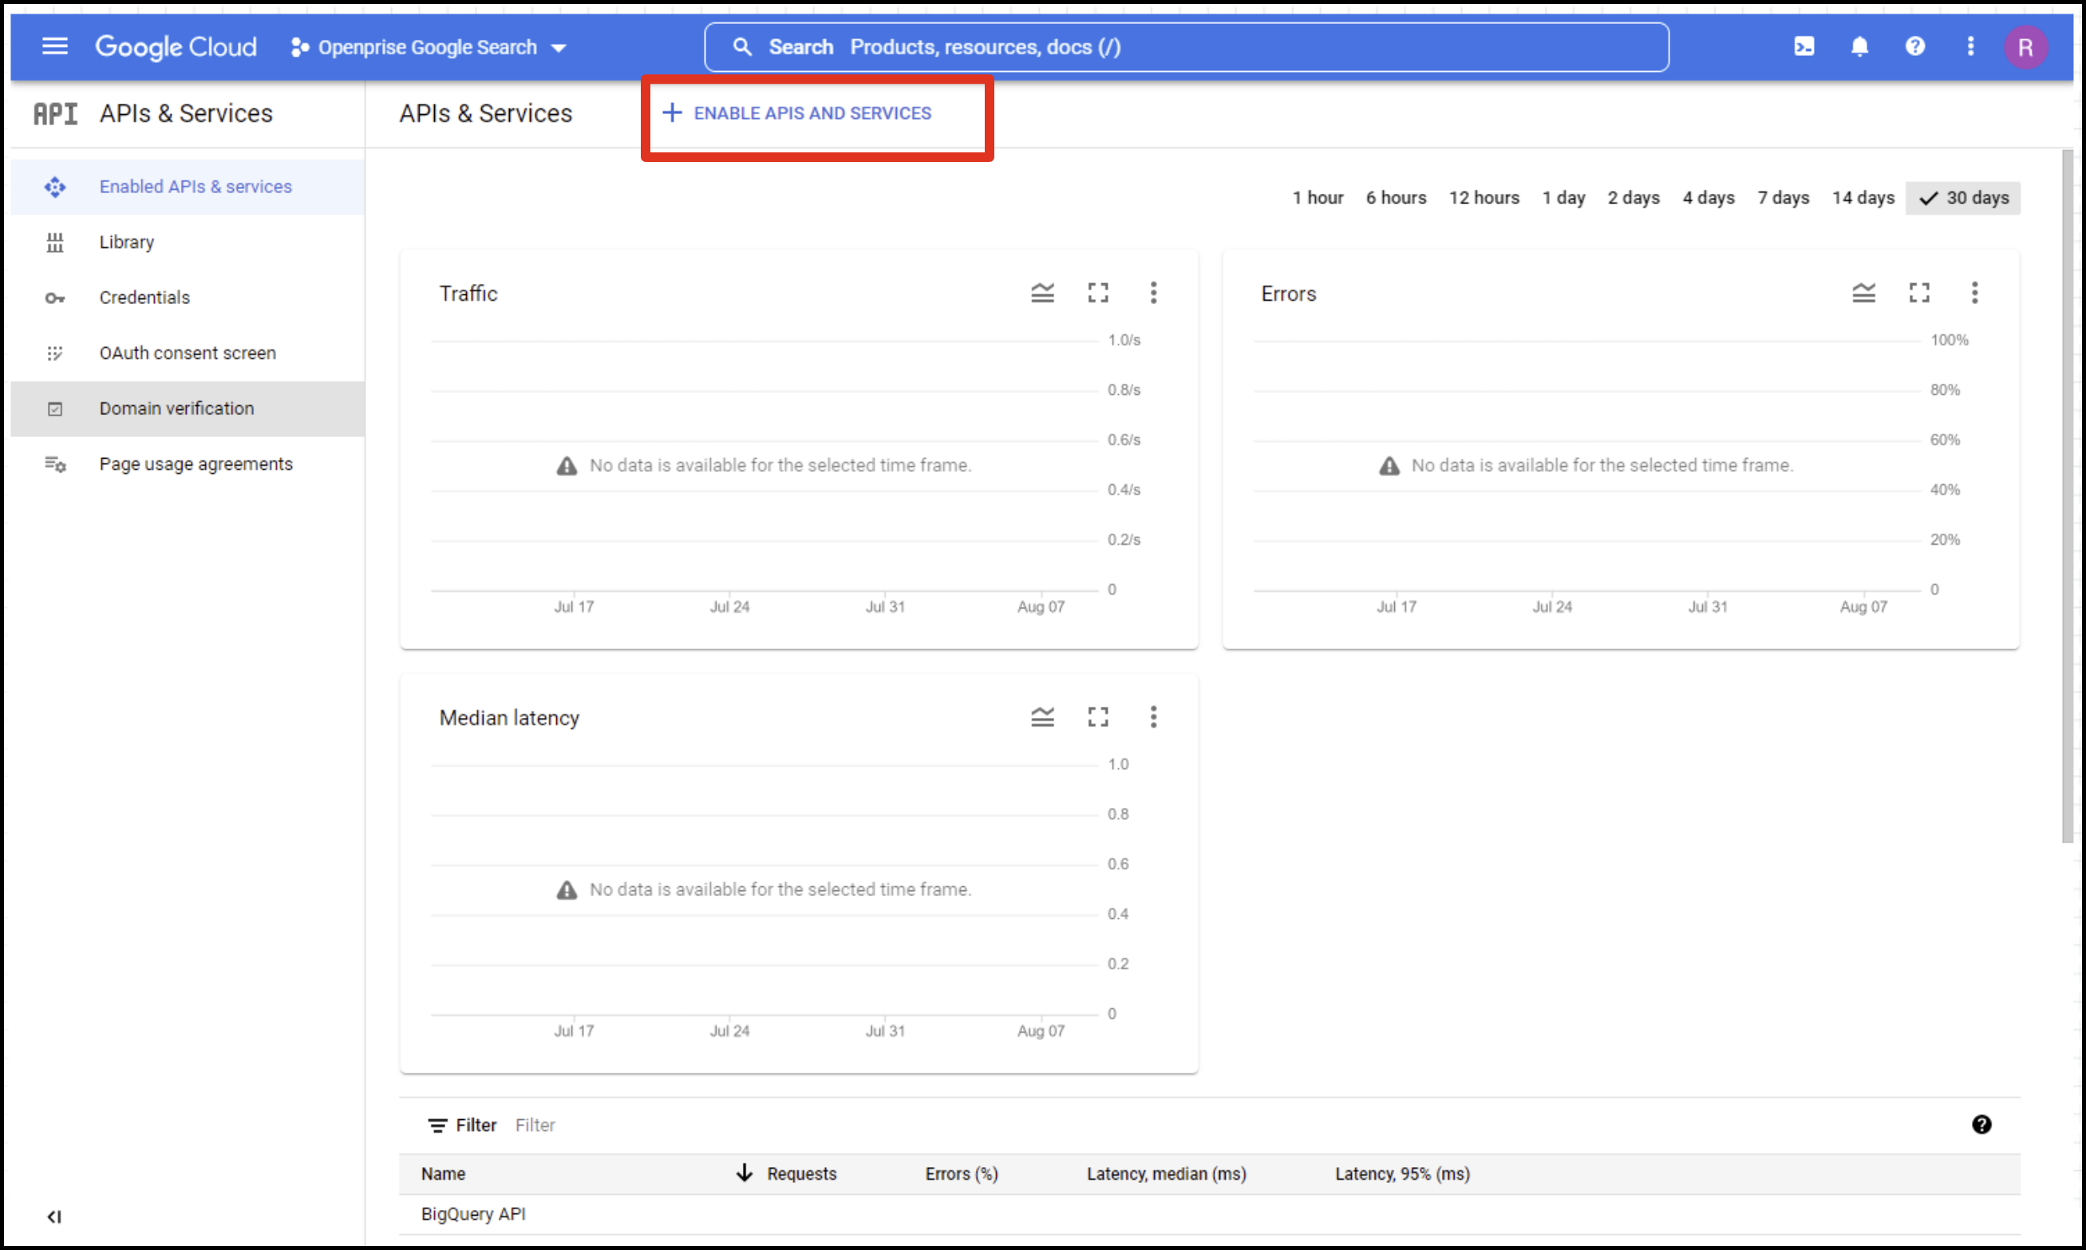Viewport: 2086px width, 1250px height.
Task: Open Errors chart more options menu
Action: pyautogui.click(x=1975, y=293)
